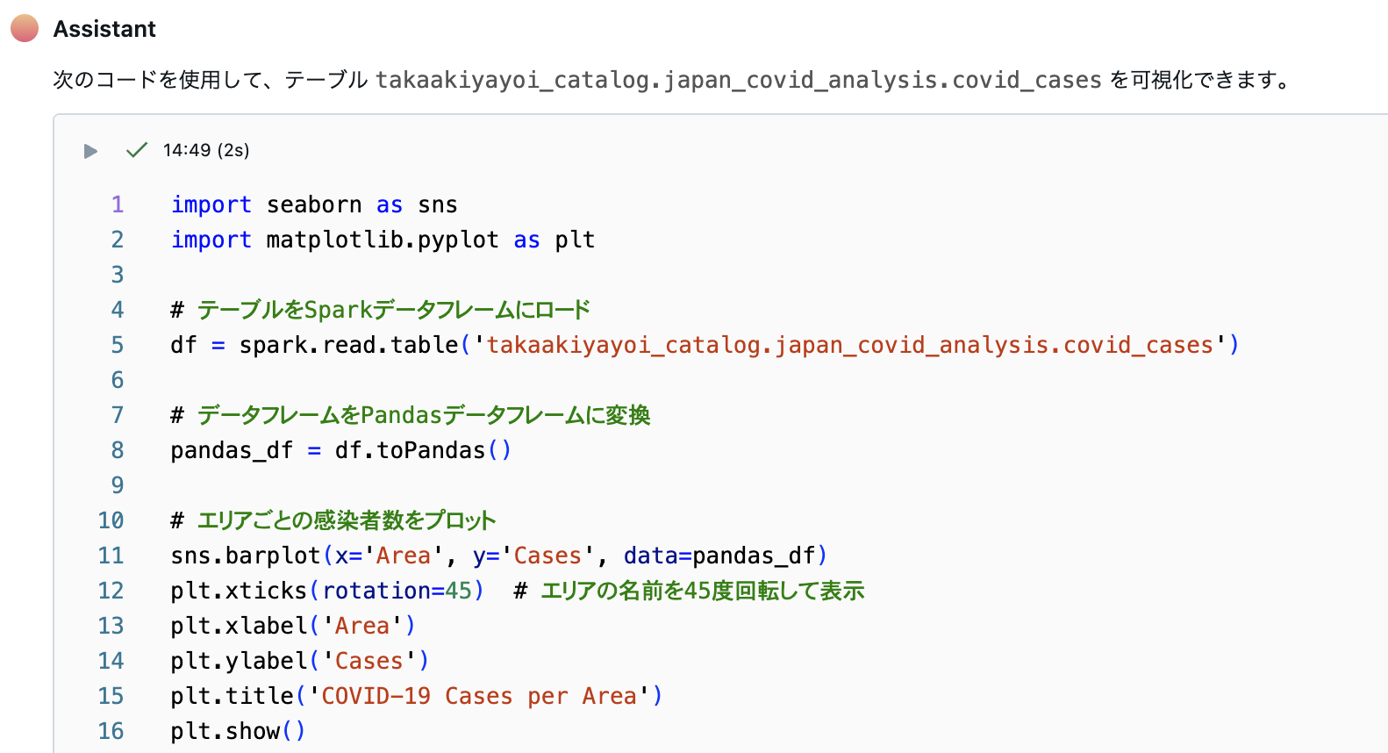
Task: Click the run cell play icon
Action: (90, 151)
